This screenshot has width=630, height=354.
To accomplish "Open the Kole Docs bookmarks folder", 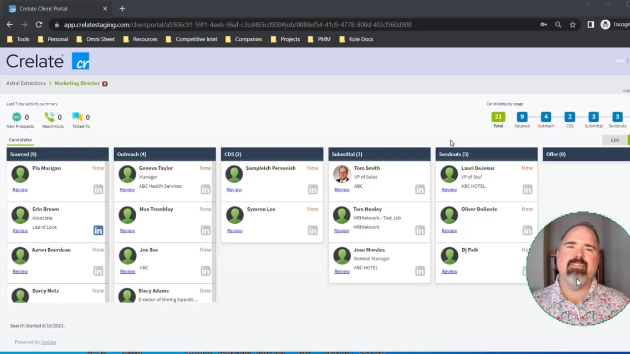I will (x=356, y=39).
